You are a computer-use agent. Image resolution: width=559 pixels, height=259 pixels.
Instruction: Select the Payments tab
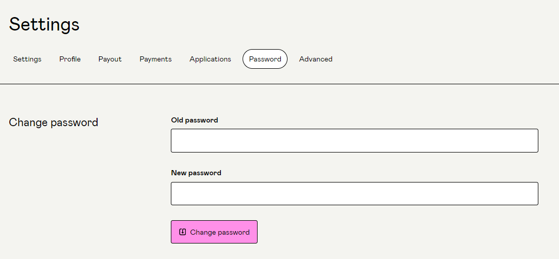point(155,59)
